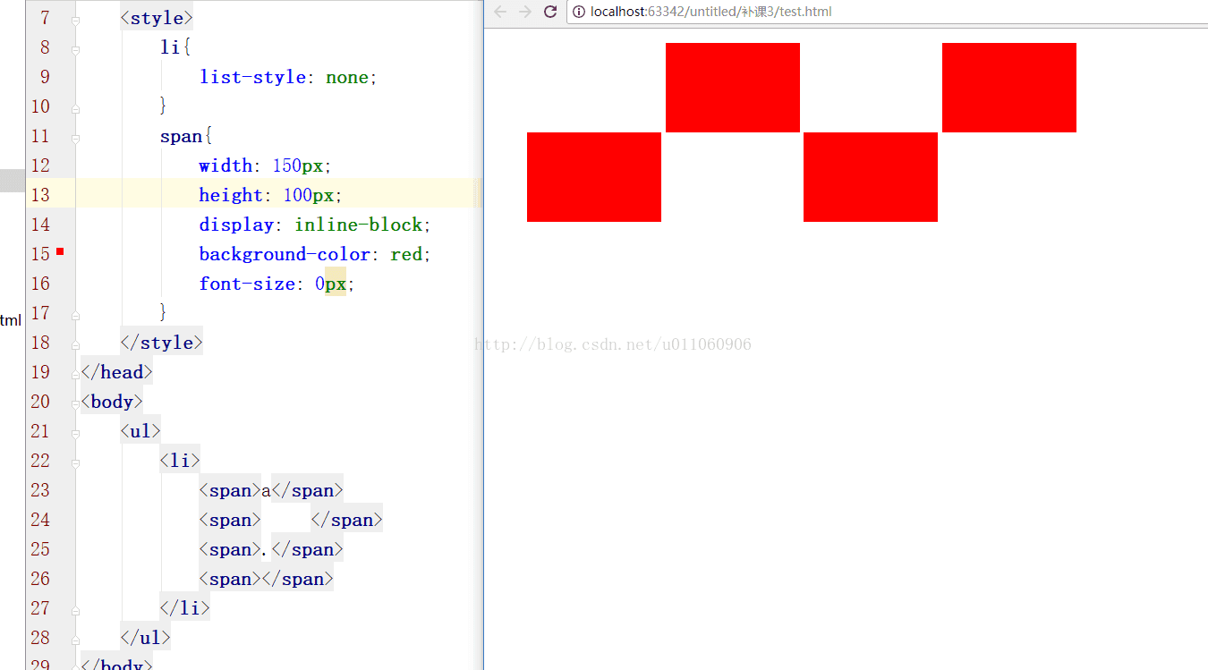The width and height of the screenshot is (1208, 670).
Task: Fold marker beside </ul> on line 28
Action: click(75, 639)
